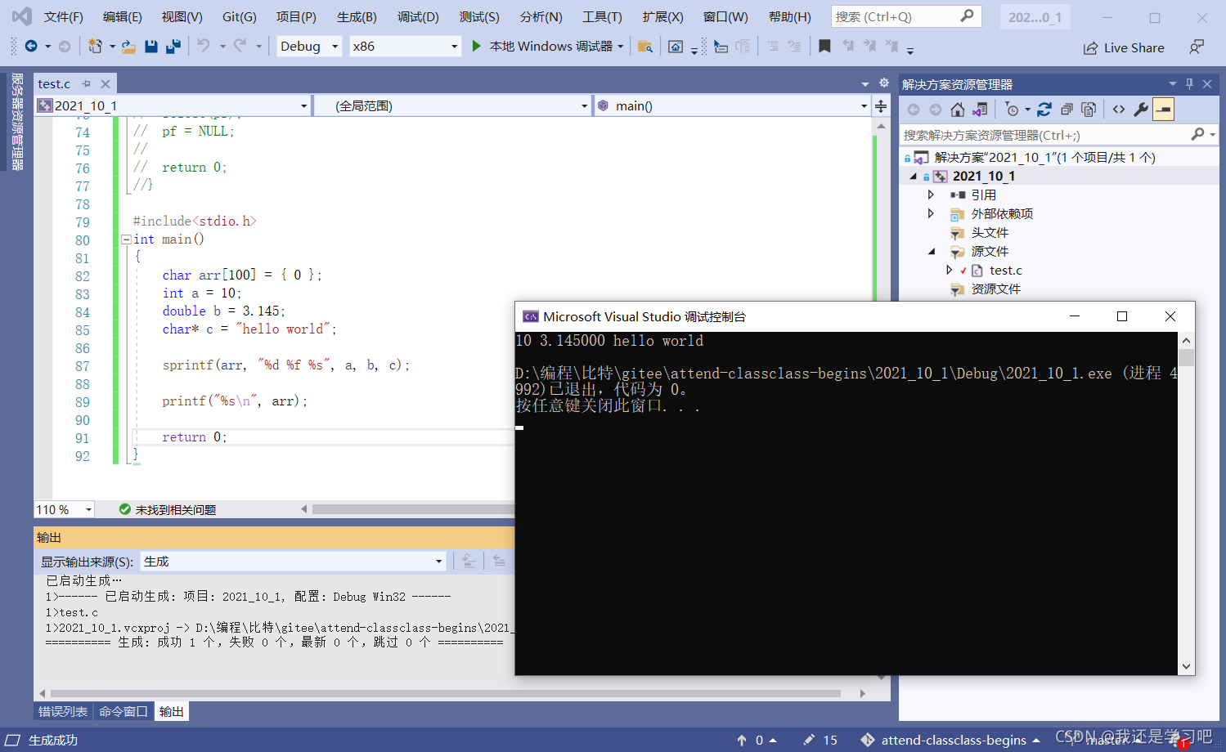Viewport: 1226px width, 752px height.
Task: Open the 工具(T) menu
Action: coord(602,16)
